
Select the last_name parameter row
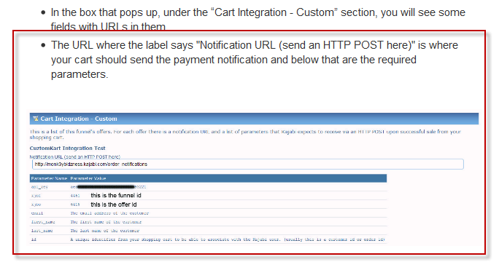click(x=209, y=231)
